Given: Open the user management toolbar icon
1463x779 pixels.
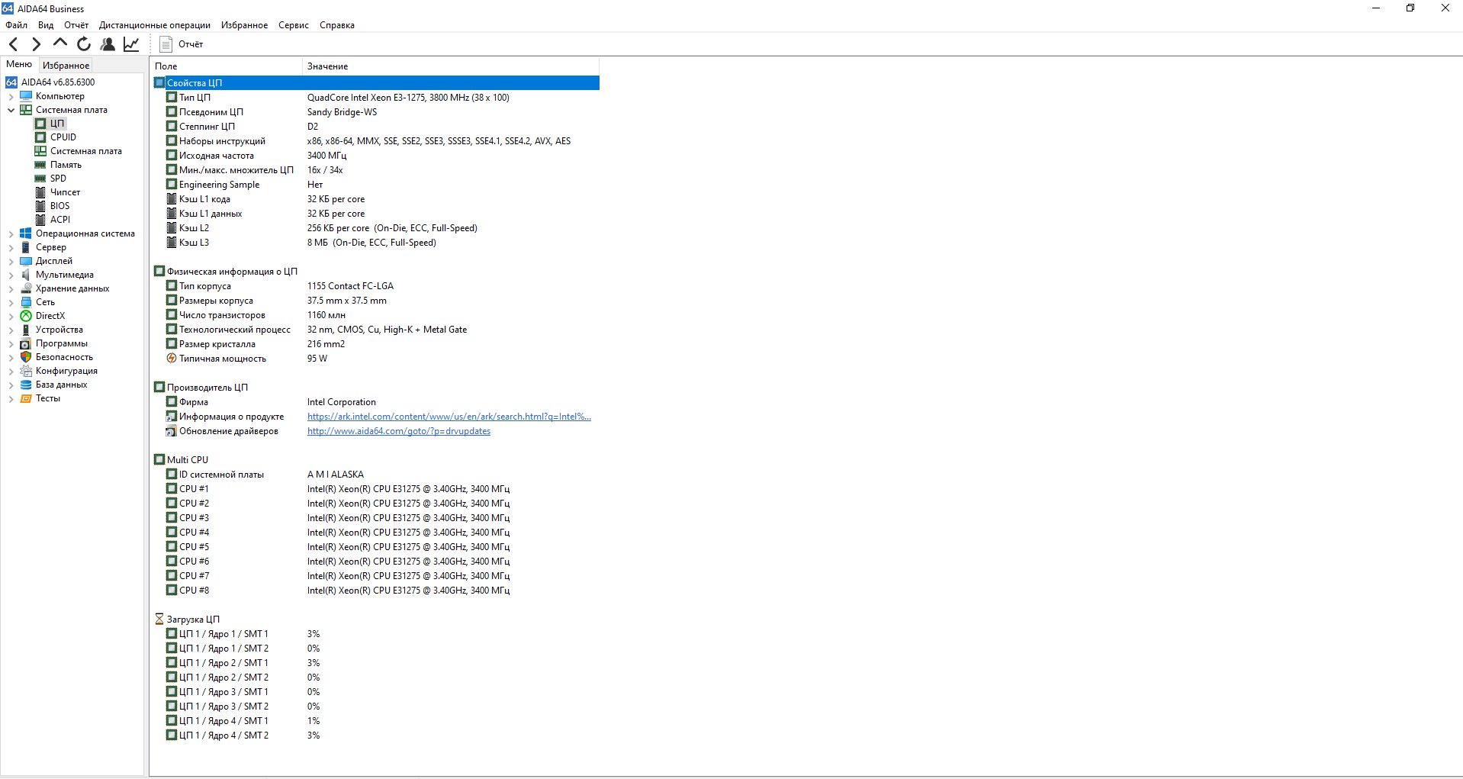Looking at the screenshot, I should coord(108,44).
